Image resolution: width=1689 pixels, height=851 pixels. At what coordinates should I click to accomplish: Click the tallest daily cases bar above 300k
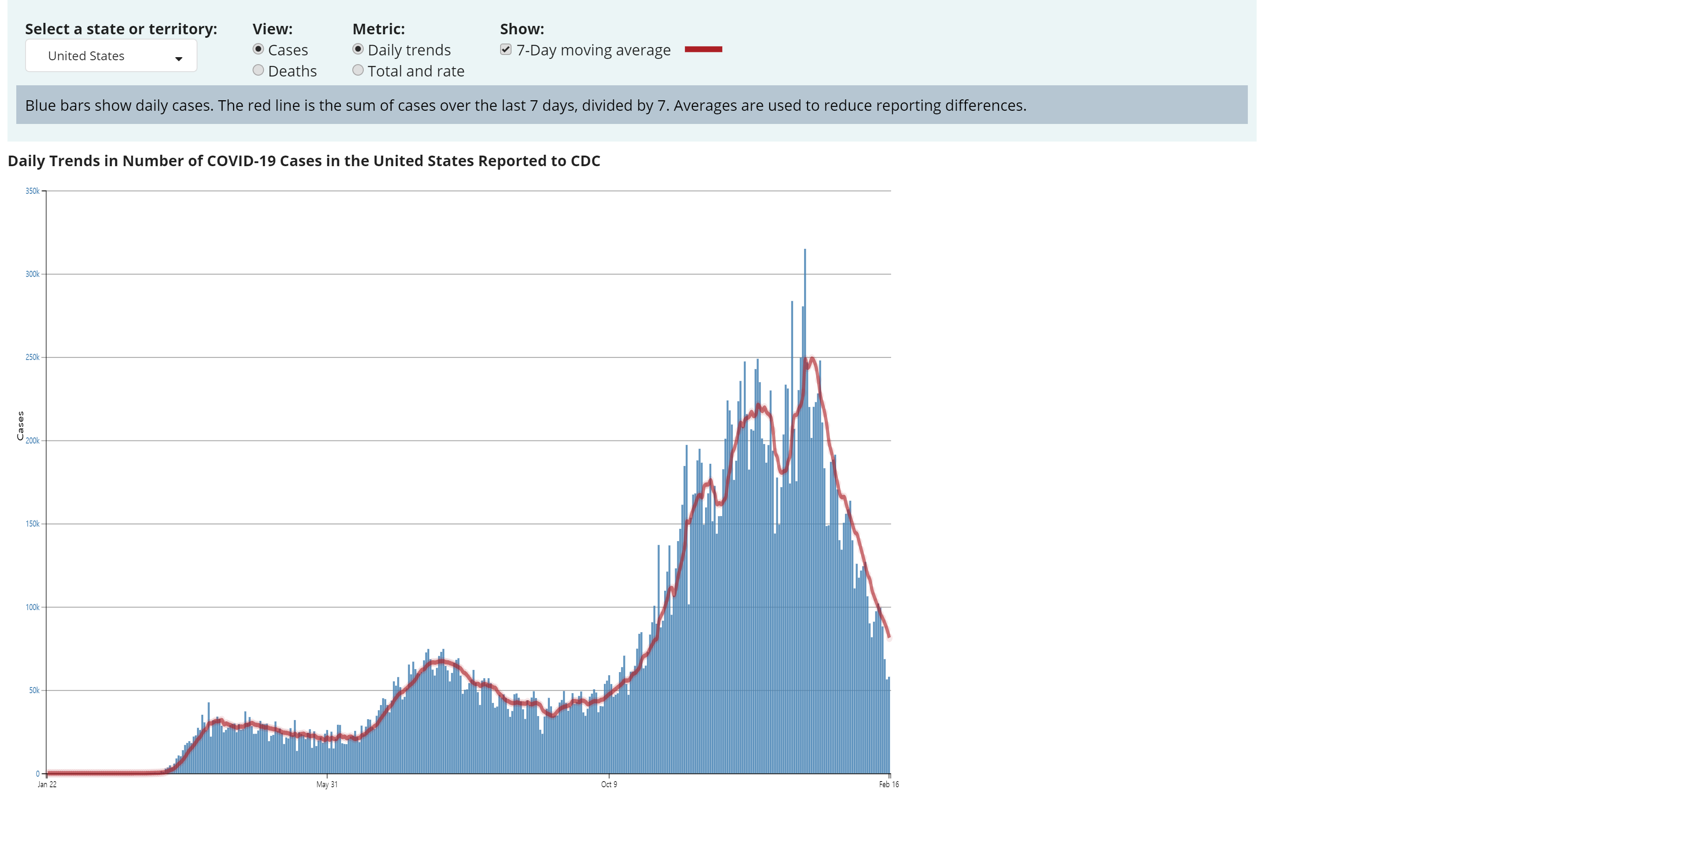(x=804, y=511)
